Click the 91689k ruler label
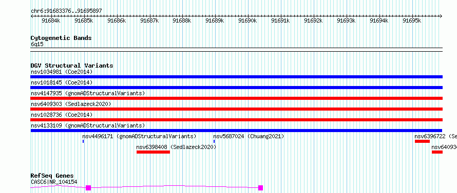 click(215, 20)
